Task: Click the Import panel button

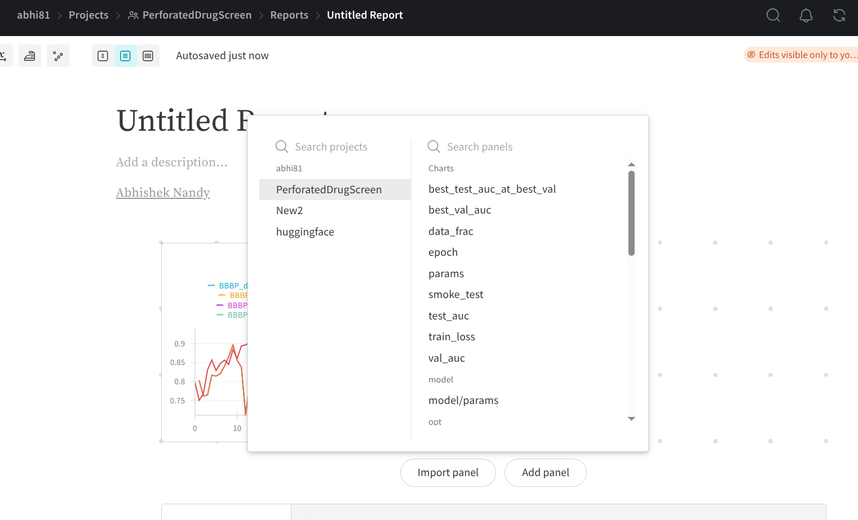Action: [x=448, y=473]
